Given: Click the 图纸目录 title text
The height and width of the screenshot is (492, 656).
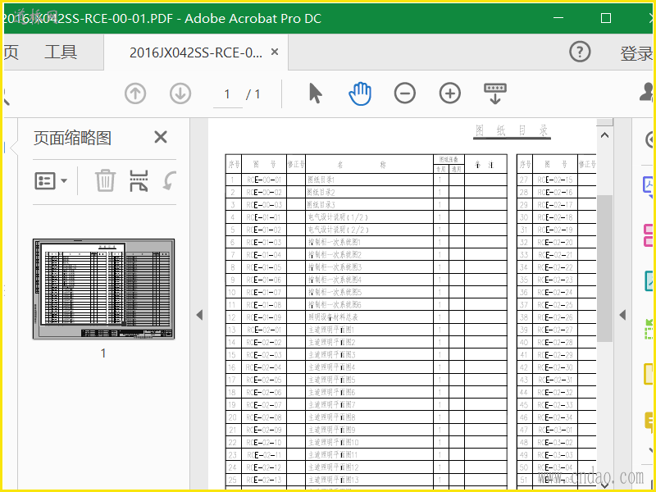Looking at the screenshot, I should pos(512,131).
